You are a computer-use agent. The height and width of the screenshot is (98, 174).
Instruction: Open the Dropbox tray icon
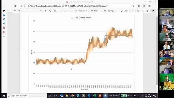(138, 96)
